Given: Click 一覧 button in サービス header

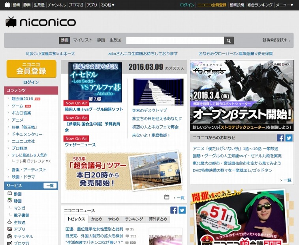Looking at the screenshot, I should 50,185.
